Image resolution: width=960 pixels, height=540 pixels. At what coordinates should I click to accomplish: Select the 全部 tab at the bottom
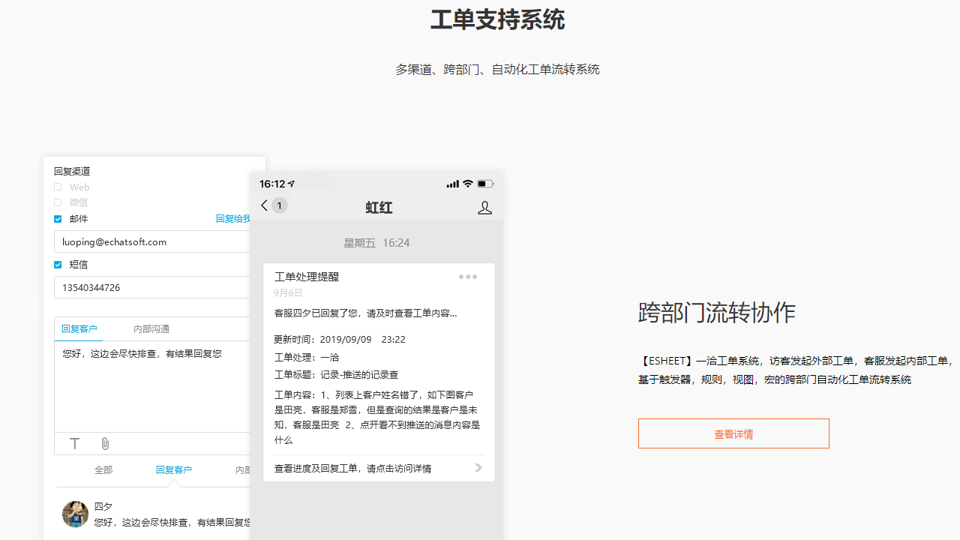103,469
